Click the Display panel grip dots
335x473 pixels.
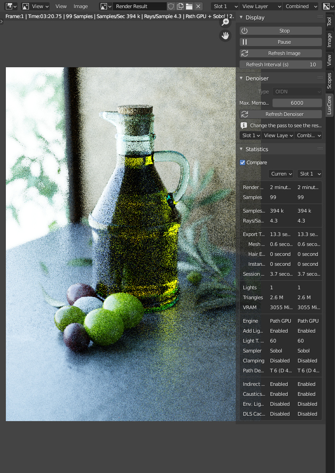click(320, 17)
